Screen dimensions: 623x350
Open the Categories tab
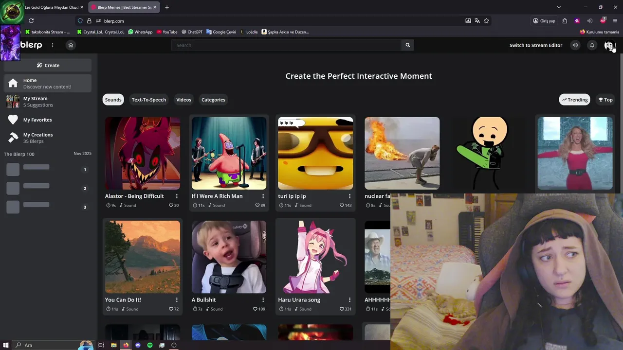tap(213, 100)
